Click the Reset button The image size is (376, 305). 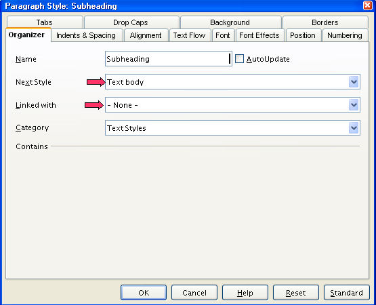pyautogui.click(x=296, y=293)
